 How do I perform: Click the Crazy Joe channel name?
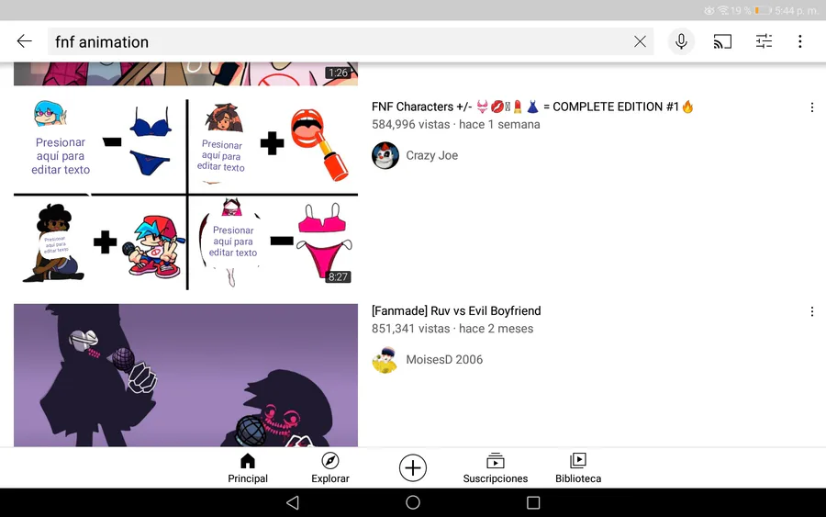coord(432,155)
